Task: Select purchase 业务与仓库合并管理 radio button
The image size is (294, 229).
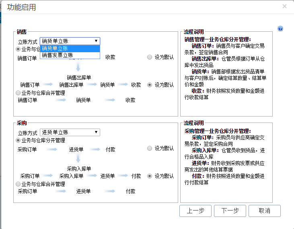Action: pyautogui.click(x=18, y=184)
